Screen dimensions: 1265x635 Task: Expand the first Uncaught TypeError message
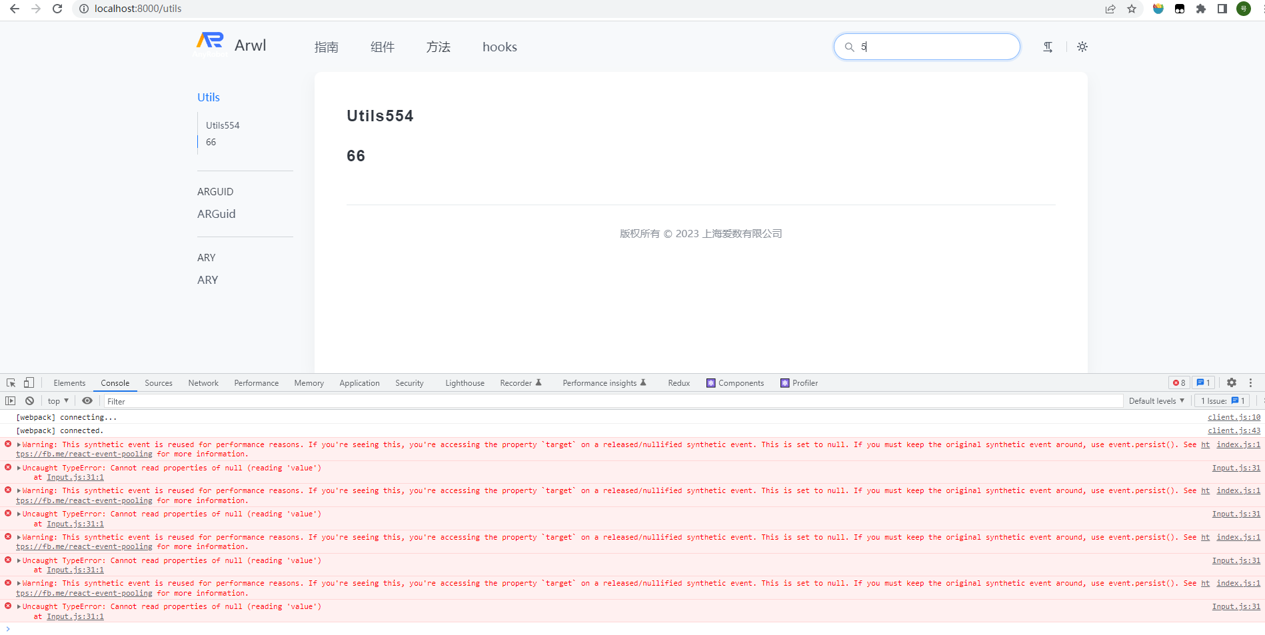click(19, 468)
